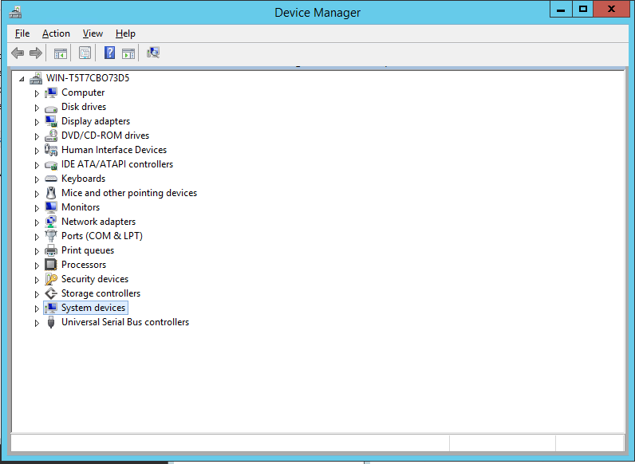This screenshot has width=635, height=464.
Task: Click the mouse icon for pointing devices
Action: pyautogui.click(x=51, y=193)
